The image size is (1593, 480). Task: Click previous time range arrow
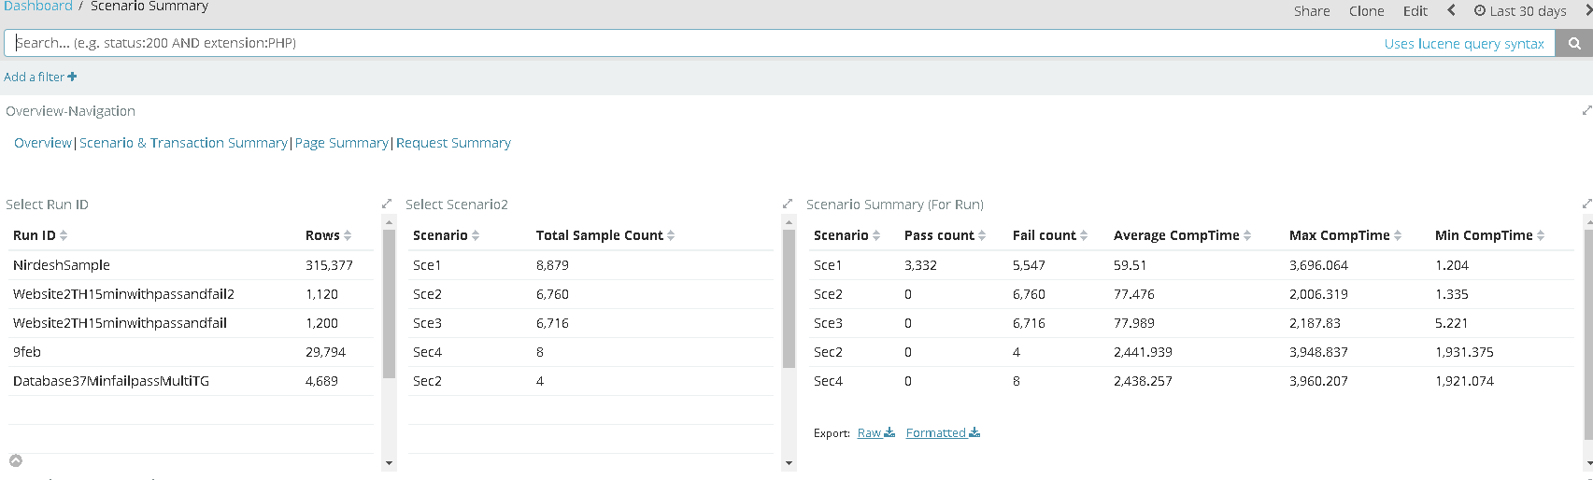[1451, 10]
